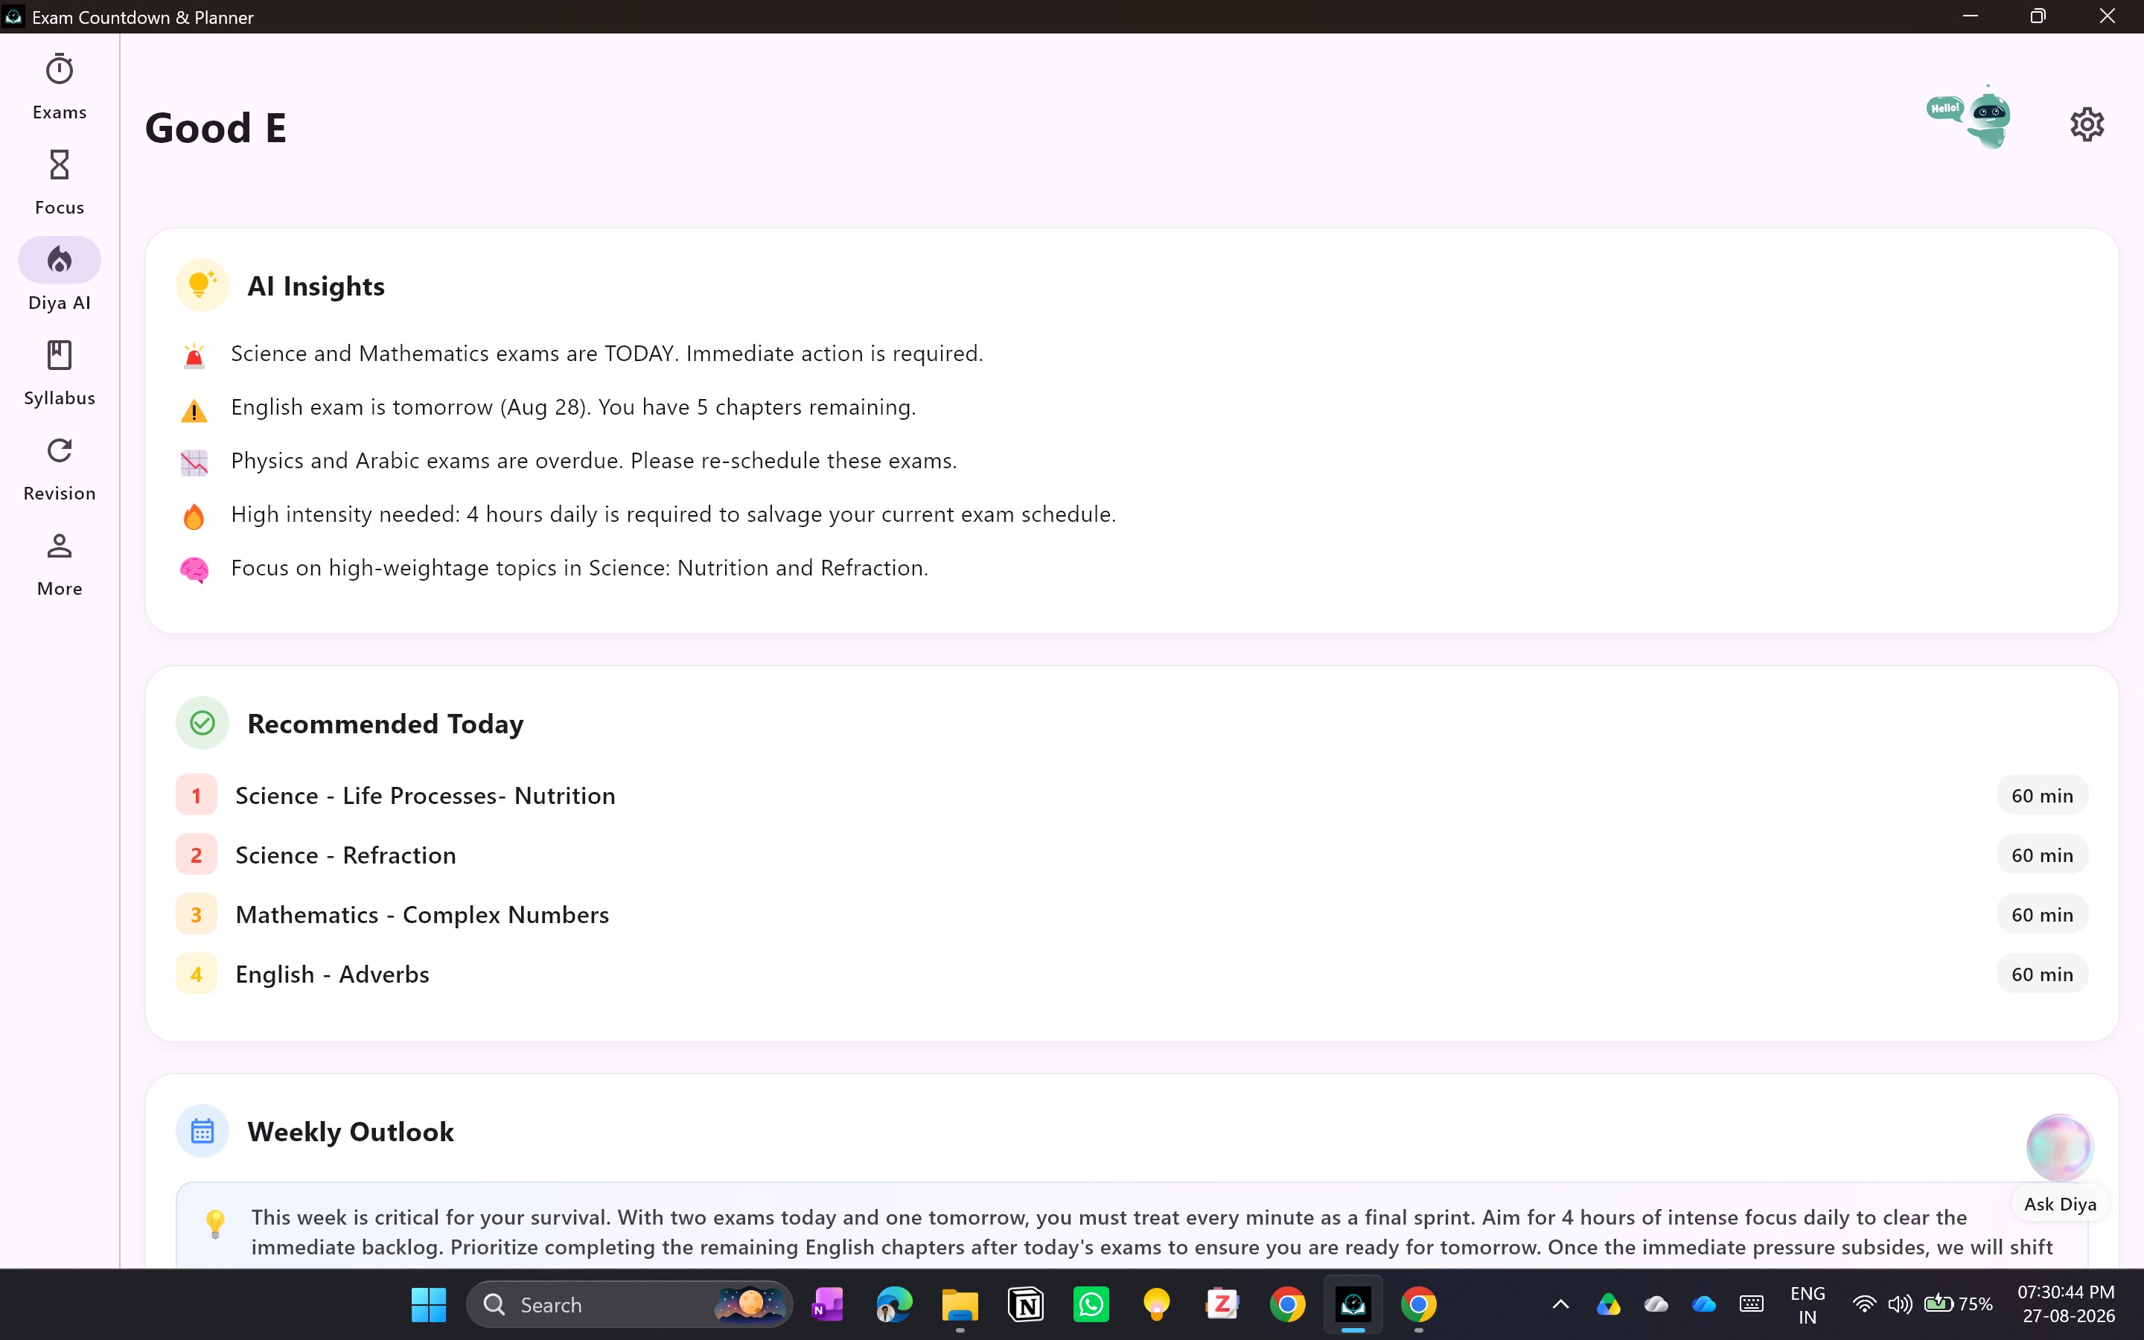Open Microsoft Edge from the taskbar
The height and width of the screenshot is (1340, 2144).
(x=894, y=1304)
